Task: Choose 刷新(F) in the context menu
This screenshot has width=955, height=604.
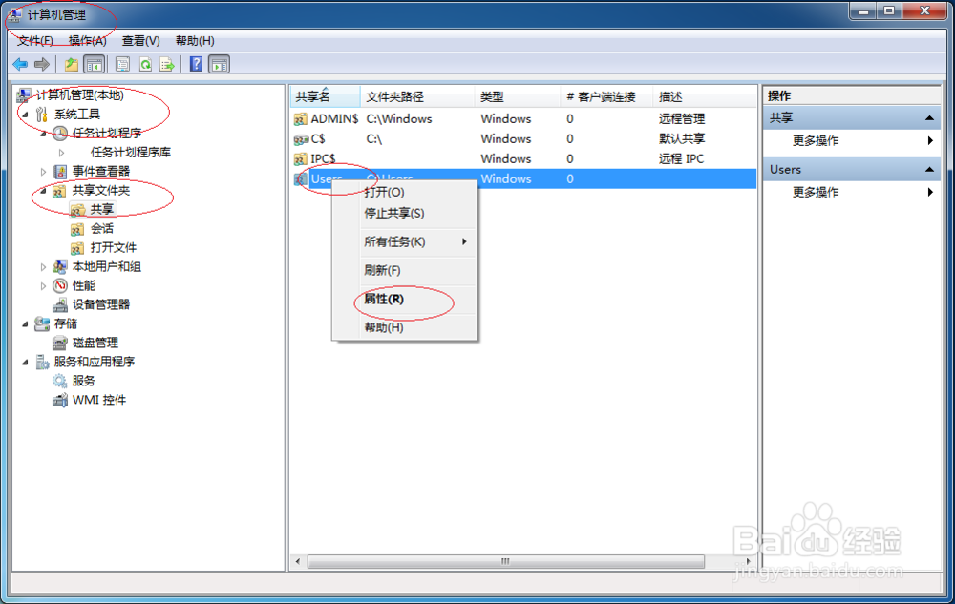Action: click(x=404, y=270)
